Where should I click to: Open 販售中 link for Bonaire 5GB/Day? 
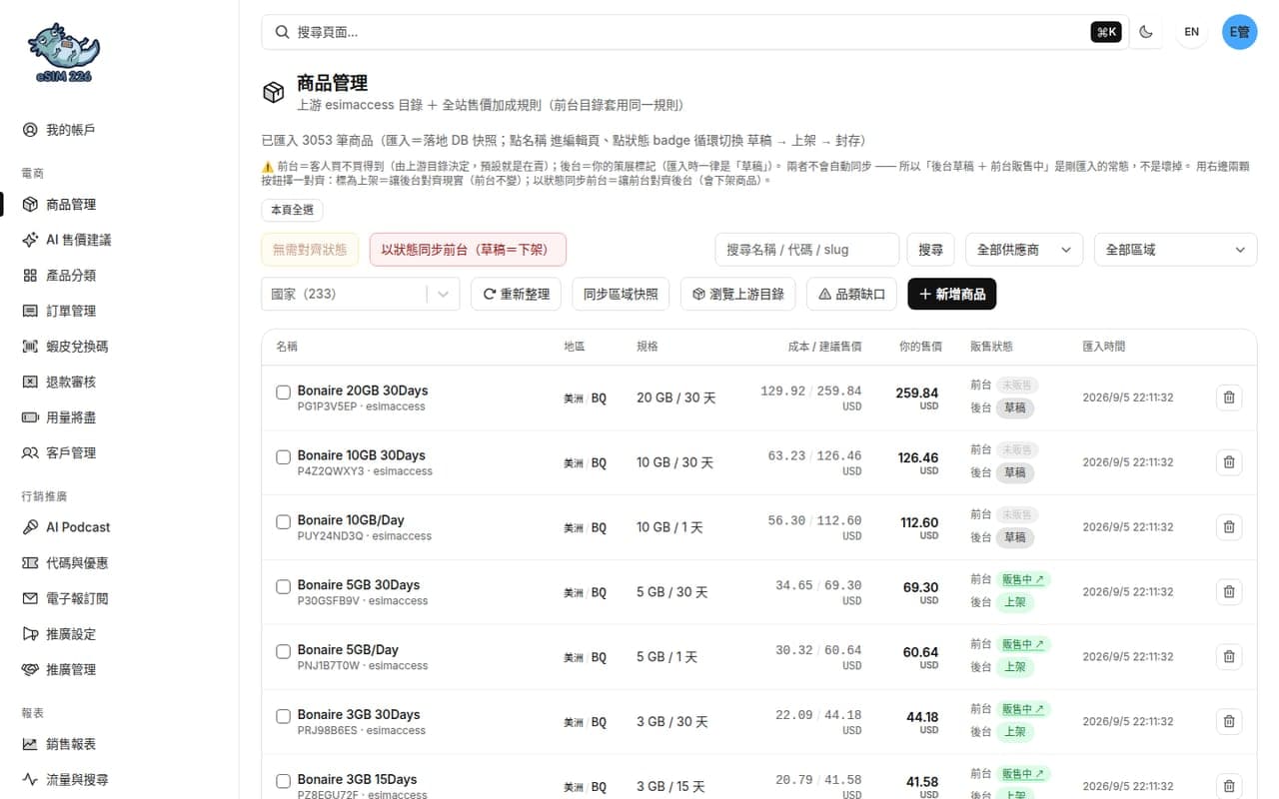click(1023, 644)
